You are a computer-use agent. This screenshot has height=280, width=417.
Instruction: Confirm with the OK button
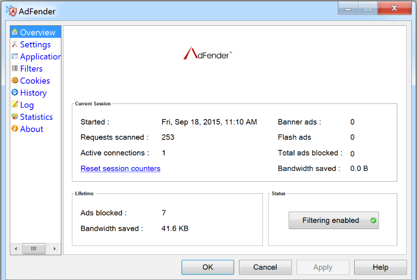[x=208, y=267]
